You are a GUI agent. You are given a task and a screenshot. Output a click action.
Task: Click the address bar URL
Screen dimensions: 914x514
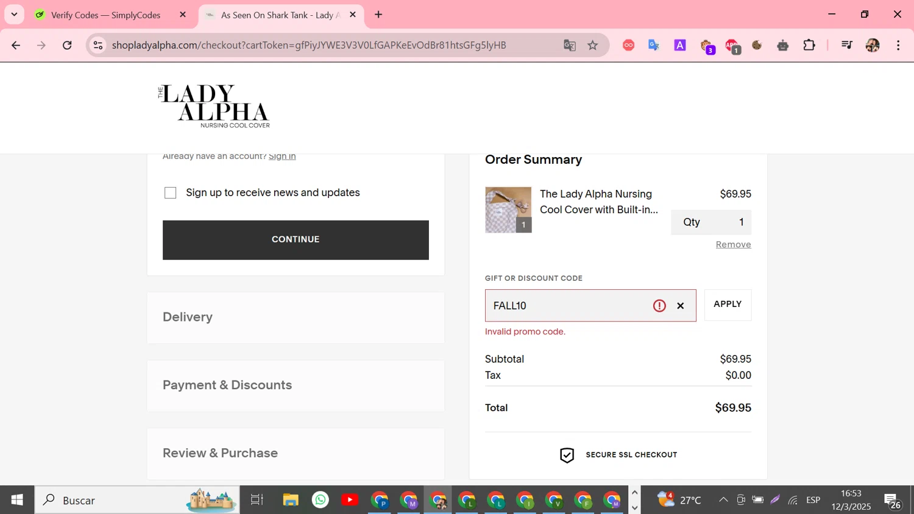(x=309, y=45)
